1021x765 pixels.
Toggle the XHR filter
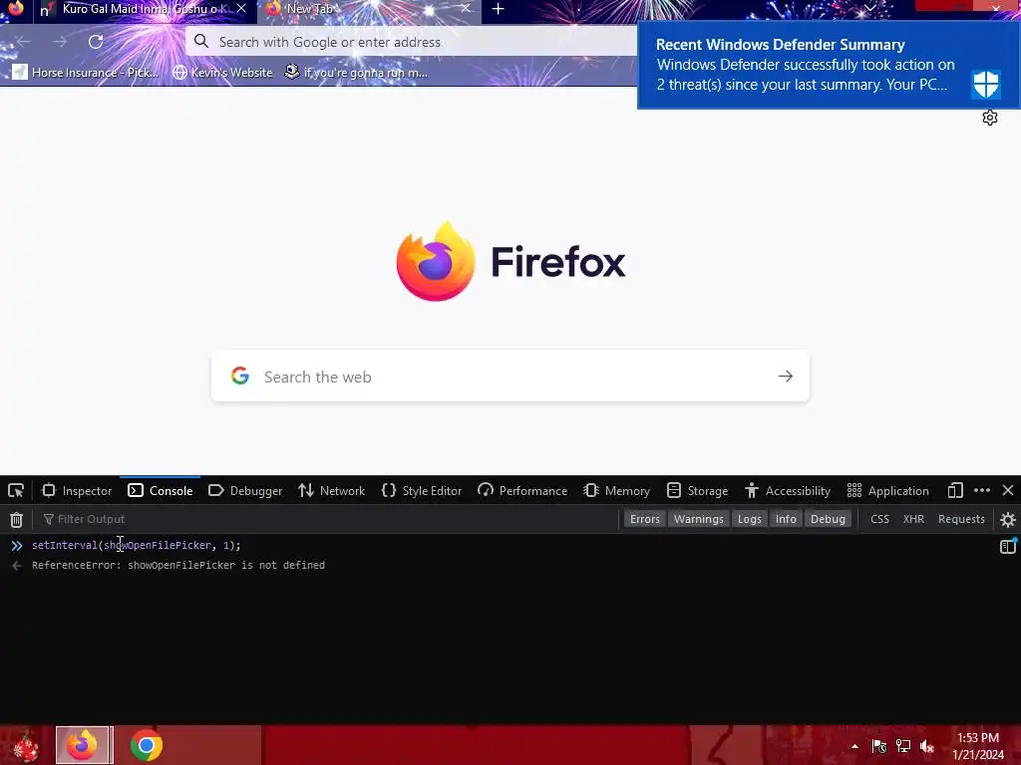[913, 519]
